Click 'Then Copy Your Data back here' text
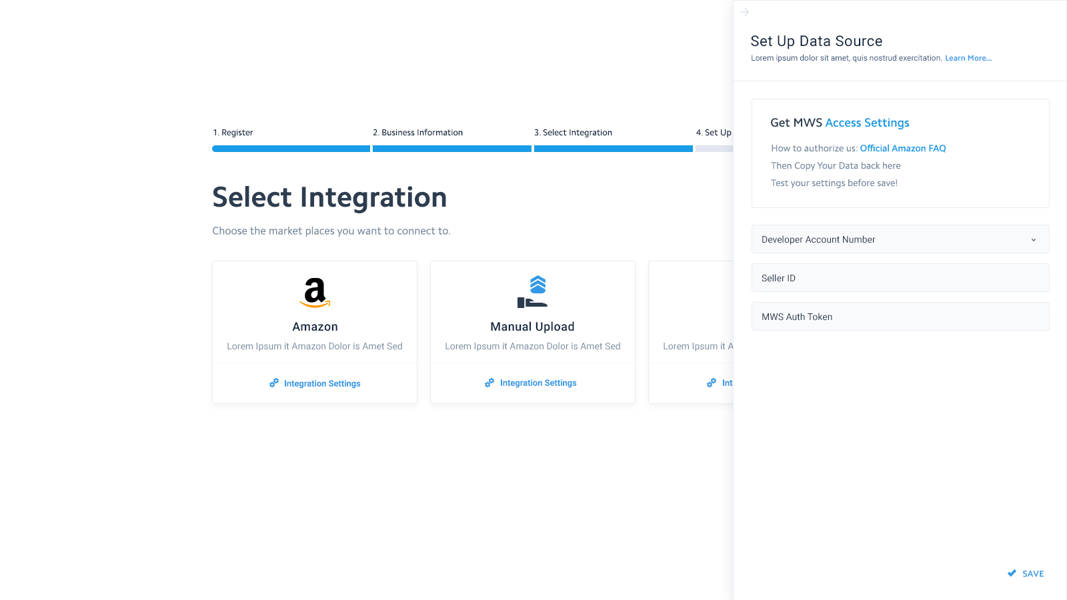The image size is (1067, 600). [x=836, y=165]
